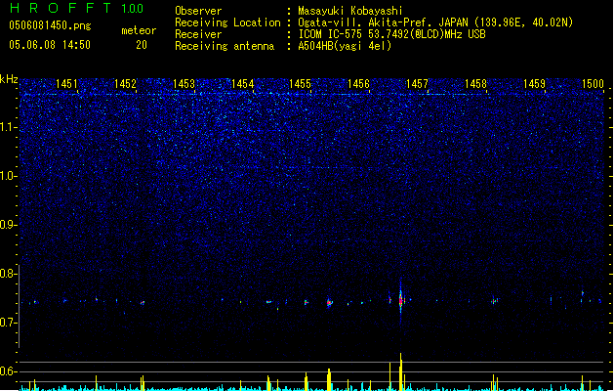Click the 1456 time axis label
The width and height of the screenshot is (614, 391).
358,83
